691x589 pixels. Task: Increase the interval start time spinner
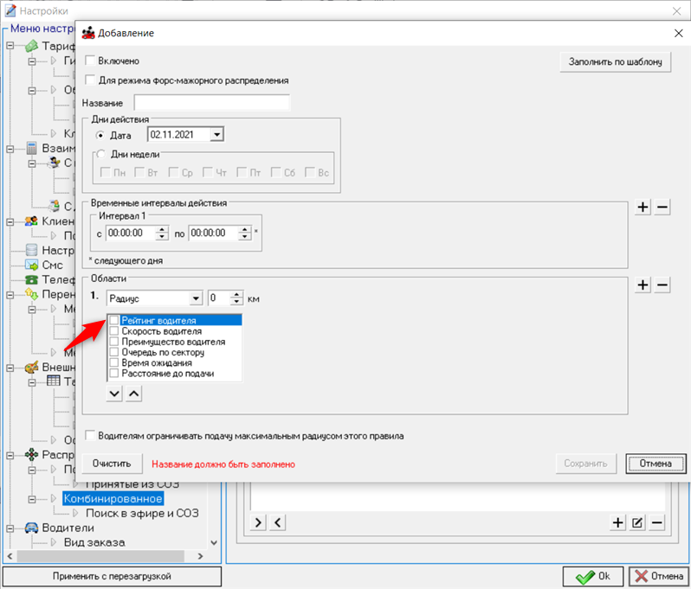[x=162, y=229]
